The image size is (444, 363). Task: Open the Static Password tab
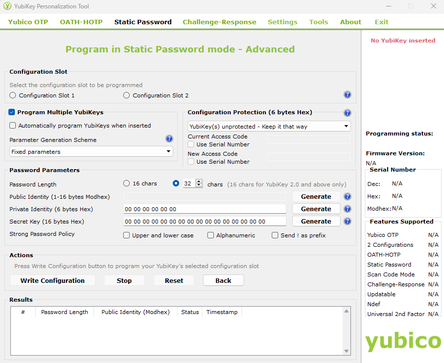tap(143, 22)
